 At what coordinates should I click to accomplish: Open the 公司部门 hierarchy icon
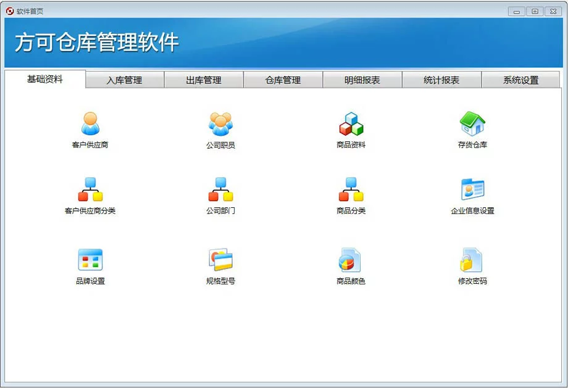pos(220,189)
